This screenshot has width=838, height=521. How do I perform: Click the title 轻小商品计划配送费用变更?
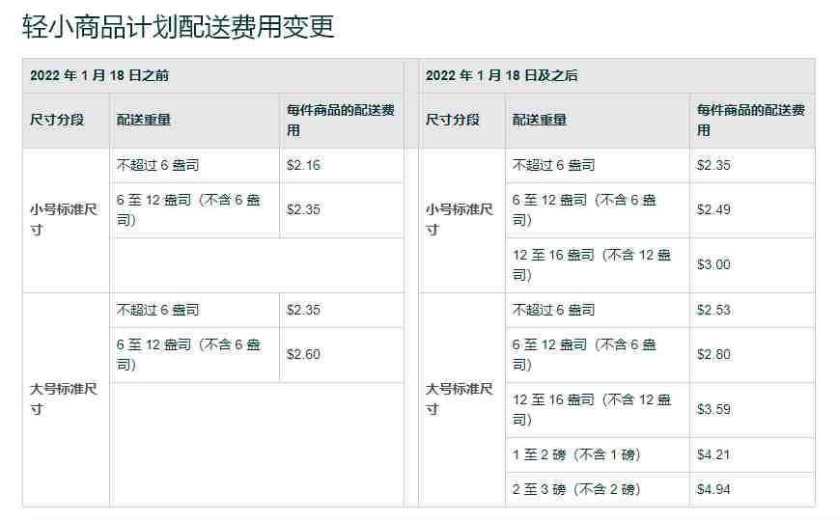179,27
